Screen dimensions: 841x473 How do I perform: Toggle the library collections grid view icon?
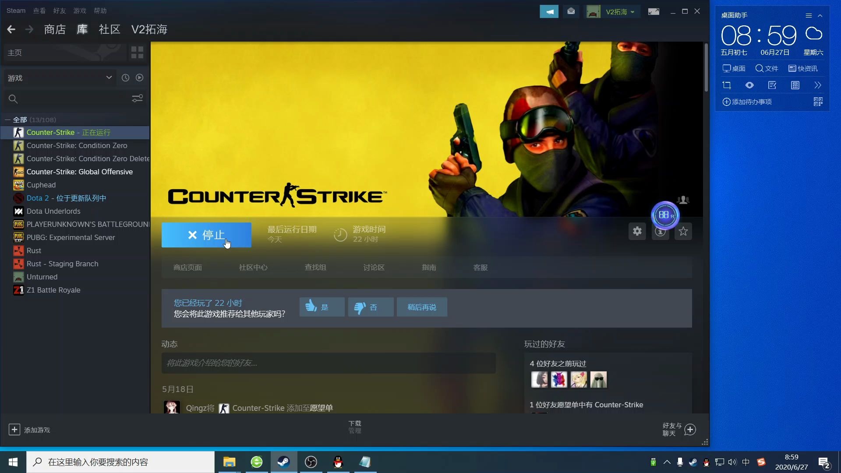(137, 53)
